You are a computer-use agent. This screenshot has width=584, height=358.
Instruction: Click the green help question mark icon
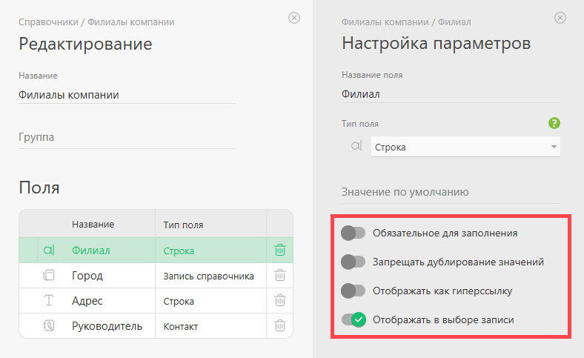(554, 124)
